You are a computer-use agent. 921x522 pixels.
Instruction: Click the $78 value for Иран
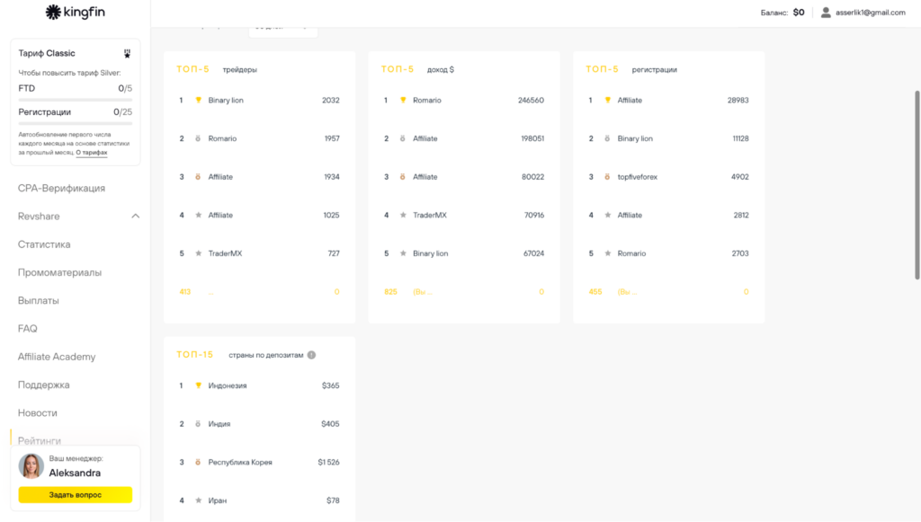tap(333, 500)
